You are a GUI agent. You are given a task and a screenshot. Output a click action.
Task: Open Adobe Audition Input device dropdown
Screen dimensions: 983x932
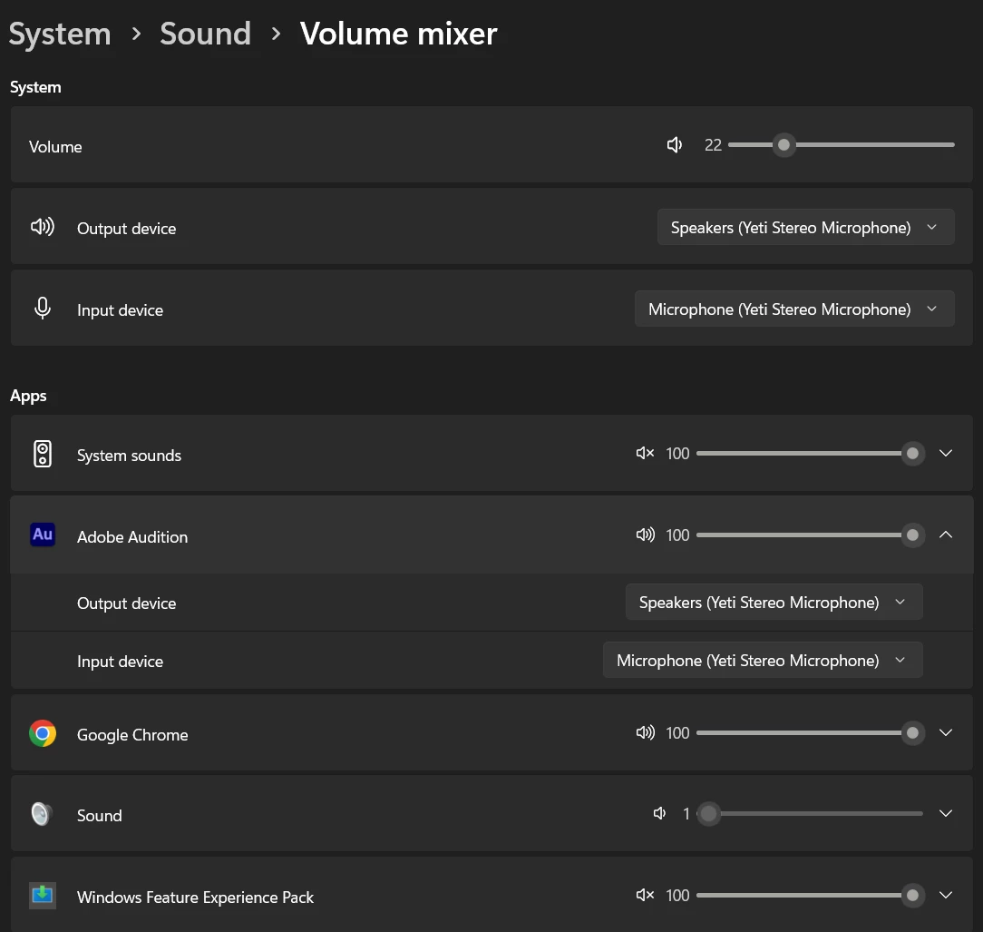point(763,661)
